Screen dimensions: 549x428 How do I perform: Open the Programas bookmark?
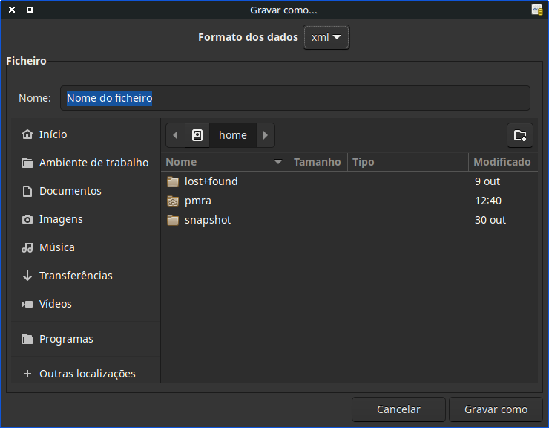(x=86, y=339)
